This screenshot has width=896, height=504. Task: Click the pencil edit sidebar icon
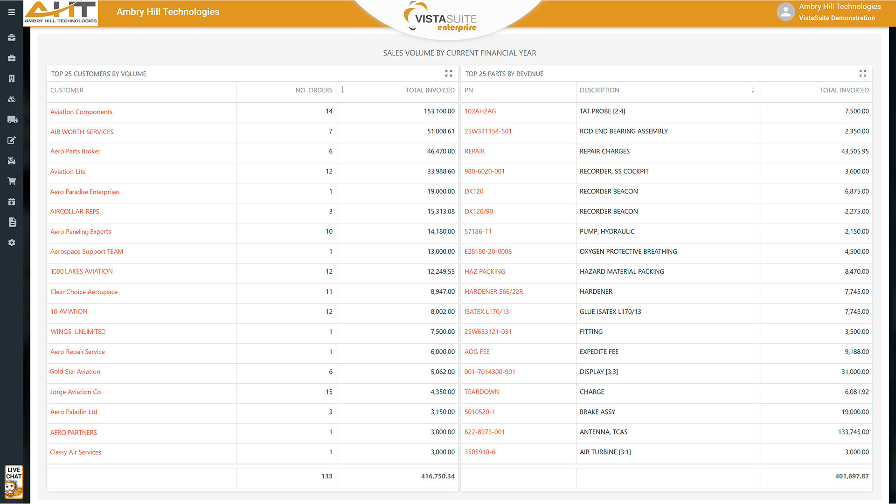[12, 140]
